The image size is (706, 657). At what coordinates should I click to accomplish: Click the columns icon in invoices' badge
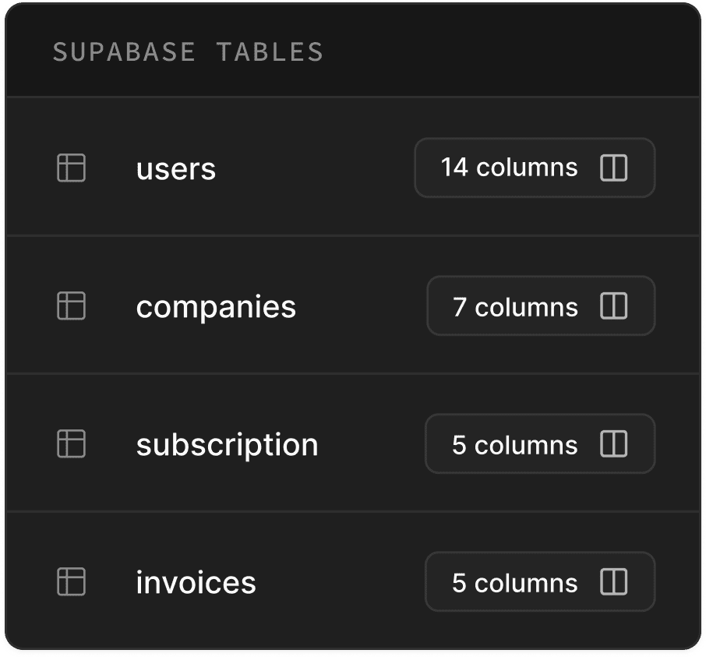614,581
